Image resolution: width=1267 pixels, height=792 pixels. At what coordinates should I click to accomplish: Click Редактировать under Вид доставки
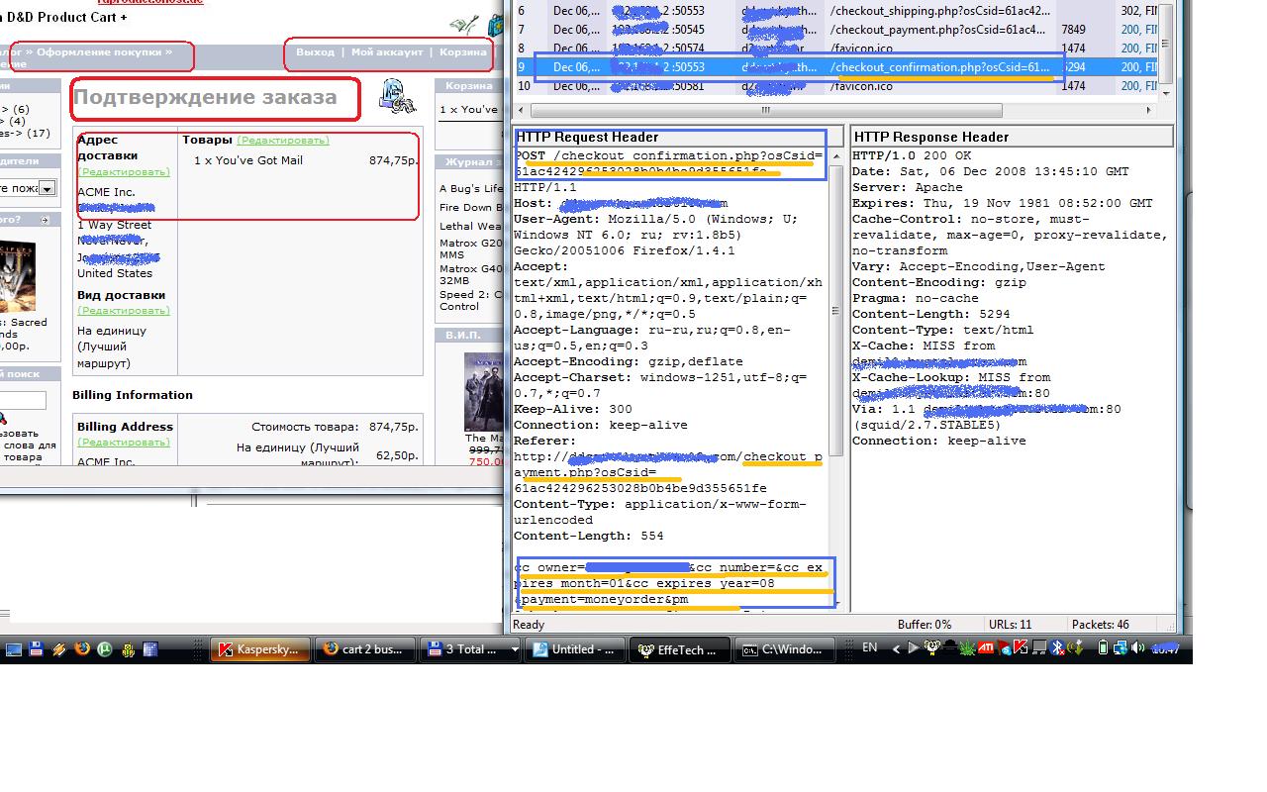[x=124, y=311]
